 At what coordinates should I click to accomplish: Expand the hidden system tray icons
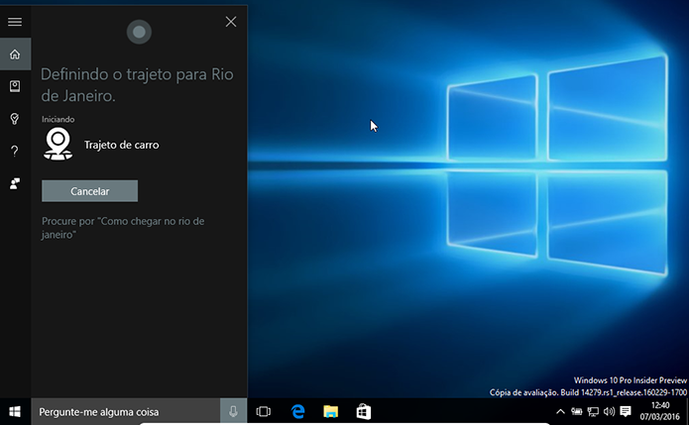point(560,412)
